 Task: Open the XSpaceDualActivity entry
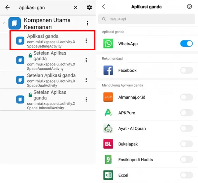pyautogui.click(x=48, y=80)
